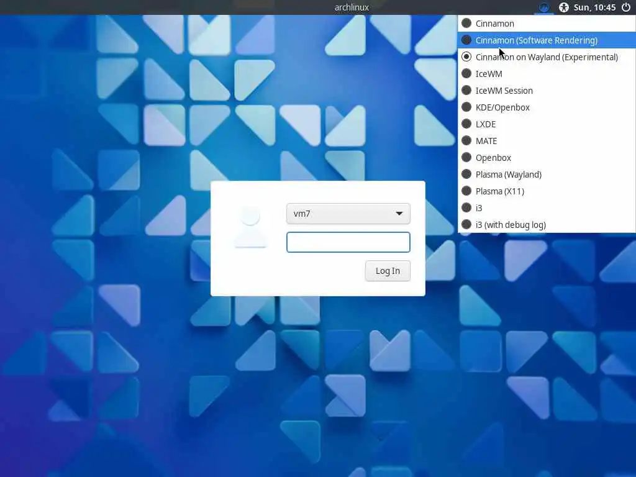Pick the IceWM session option
This screenshot has height=477, width=636.
click(547, 74)
